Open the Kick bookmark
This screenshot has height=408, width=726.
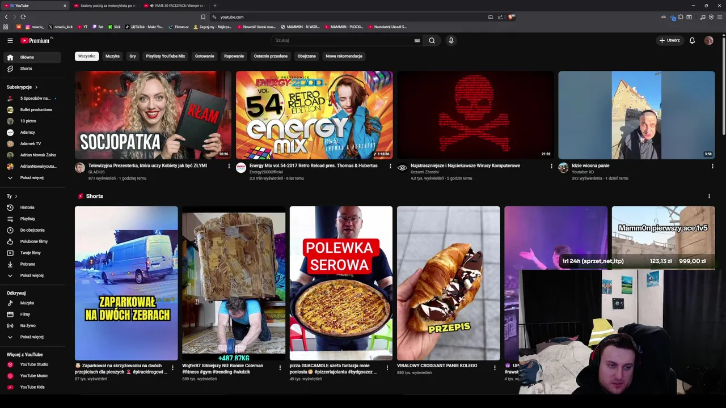(x=115, y=27)
